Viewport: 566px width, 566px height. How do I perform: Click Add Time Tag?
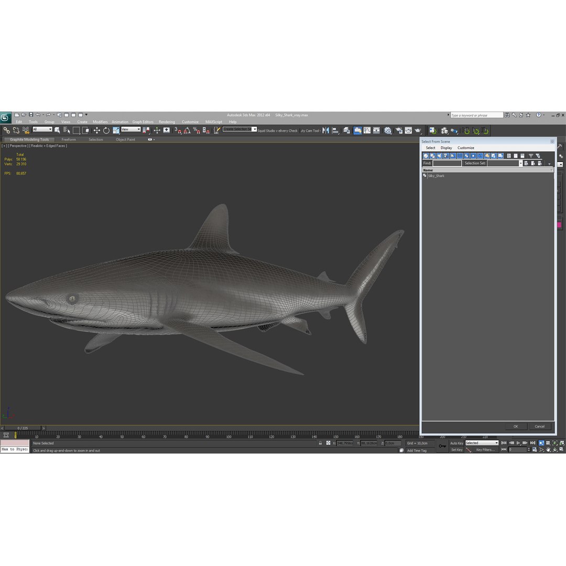tap(417, 451)
